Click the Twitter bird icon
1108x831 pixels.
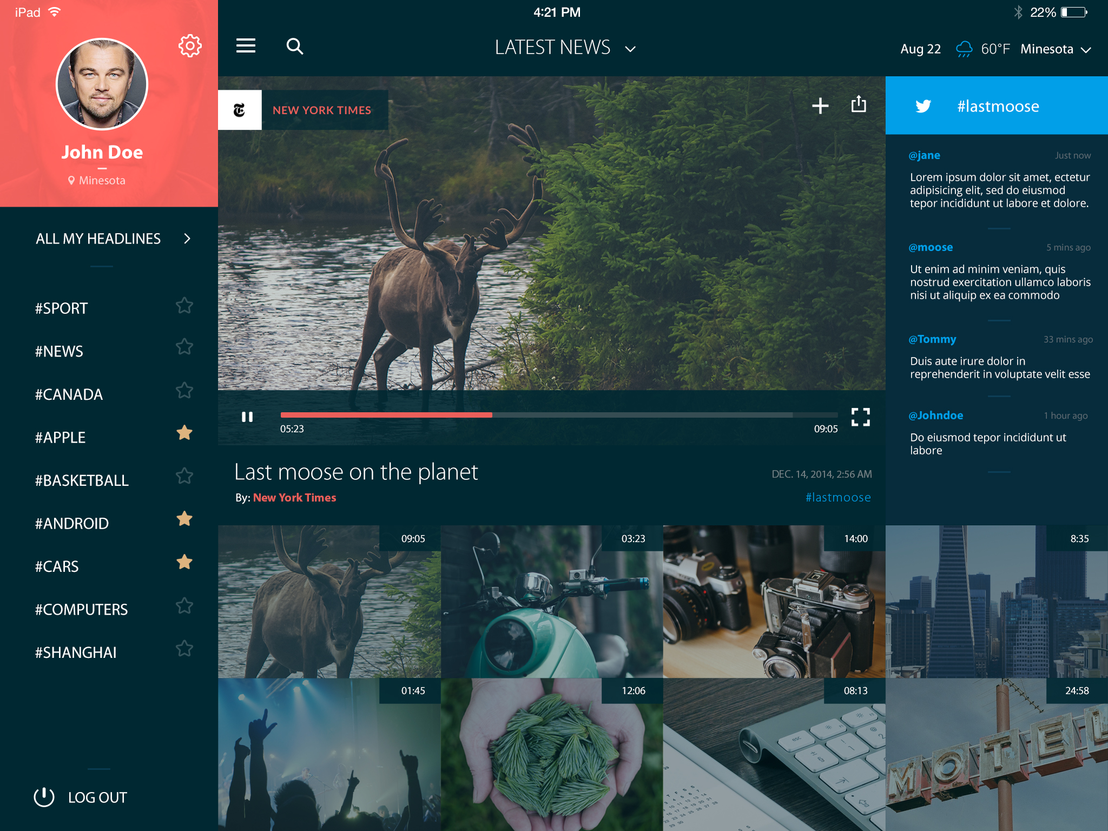924,106
